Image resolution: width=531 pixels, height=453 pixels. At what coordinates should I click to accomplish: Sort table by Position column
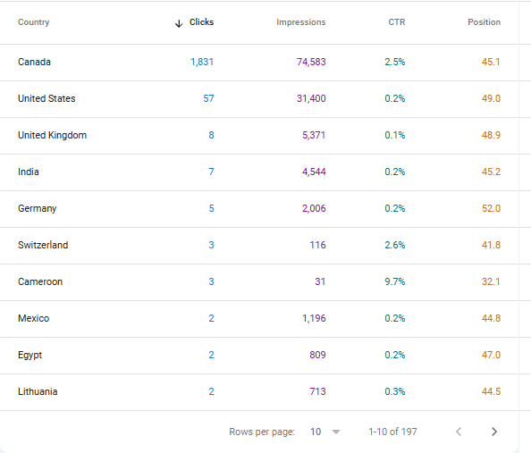pyautogui.click(x=484, y=22)
